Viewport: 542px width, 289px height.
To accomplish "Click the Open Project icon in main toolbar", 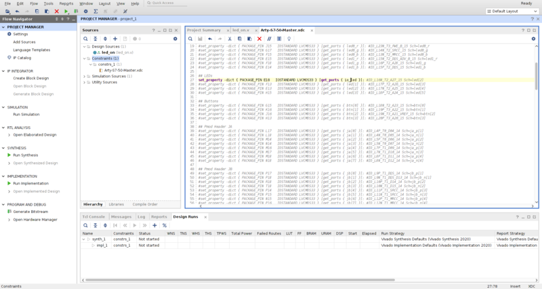I will [x=7, y=12].
